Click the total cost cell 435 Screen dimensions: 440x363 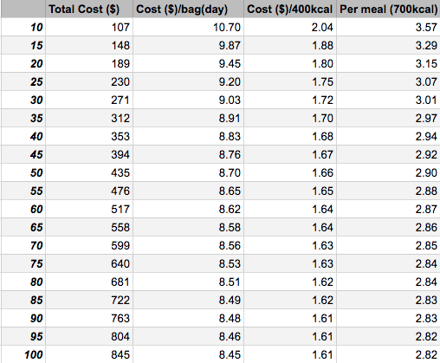89,172
